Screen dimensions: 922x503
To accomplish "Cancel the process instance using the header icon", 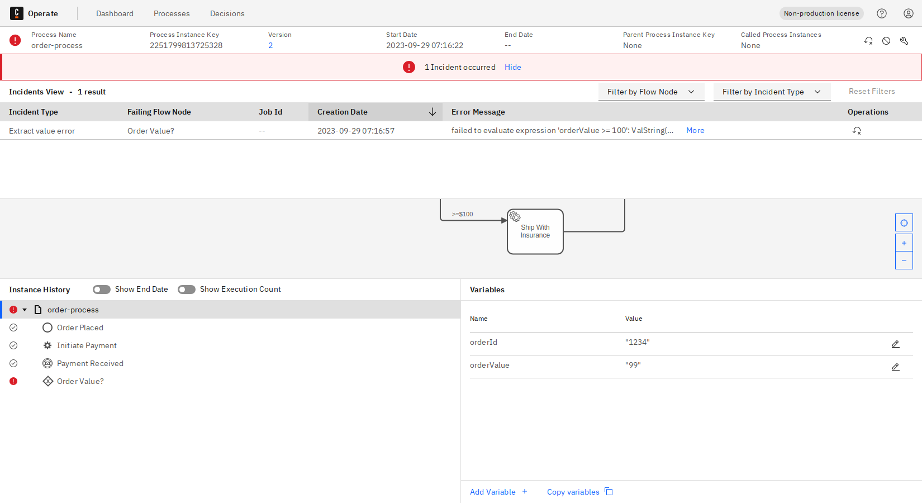I will click(x=886, y=40).
